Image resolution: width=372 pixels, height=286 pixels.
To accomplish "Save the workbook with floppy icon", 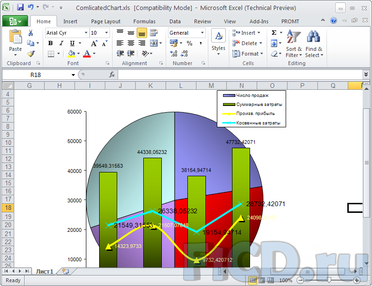I will [20, 8].
